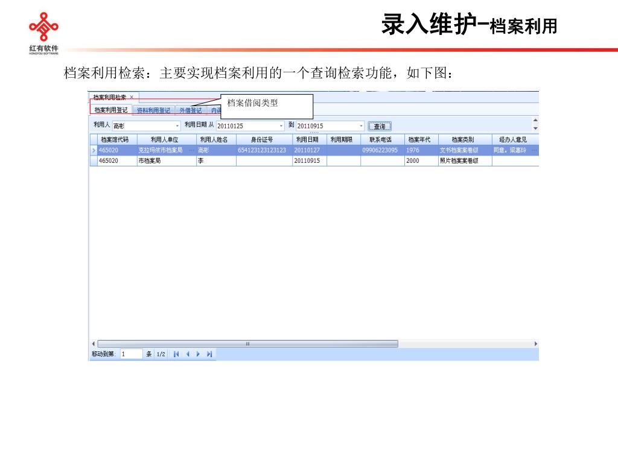Switch to the 资料利用登记 tab

coord(153,110)
